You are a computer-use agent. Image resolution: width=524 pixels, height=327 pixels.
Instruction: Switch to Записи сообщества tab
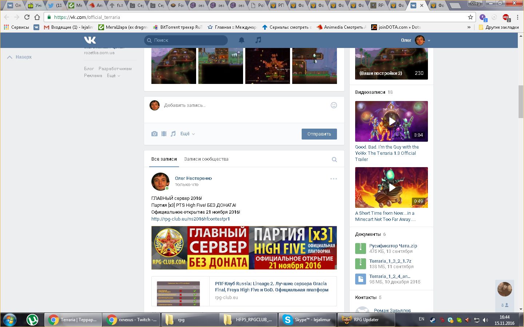click(x=206, y=159)
